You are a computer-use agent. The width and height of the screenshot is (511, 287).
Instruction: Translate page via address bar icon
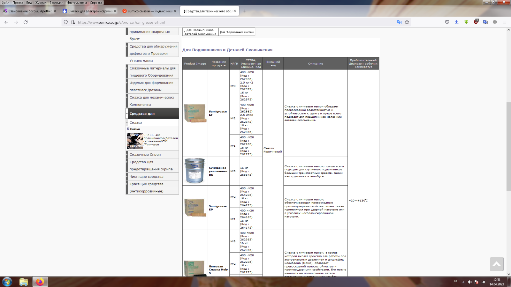399,22
